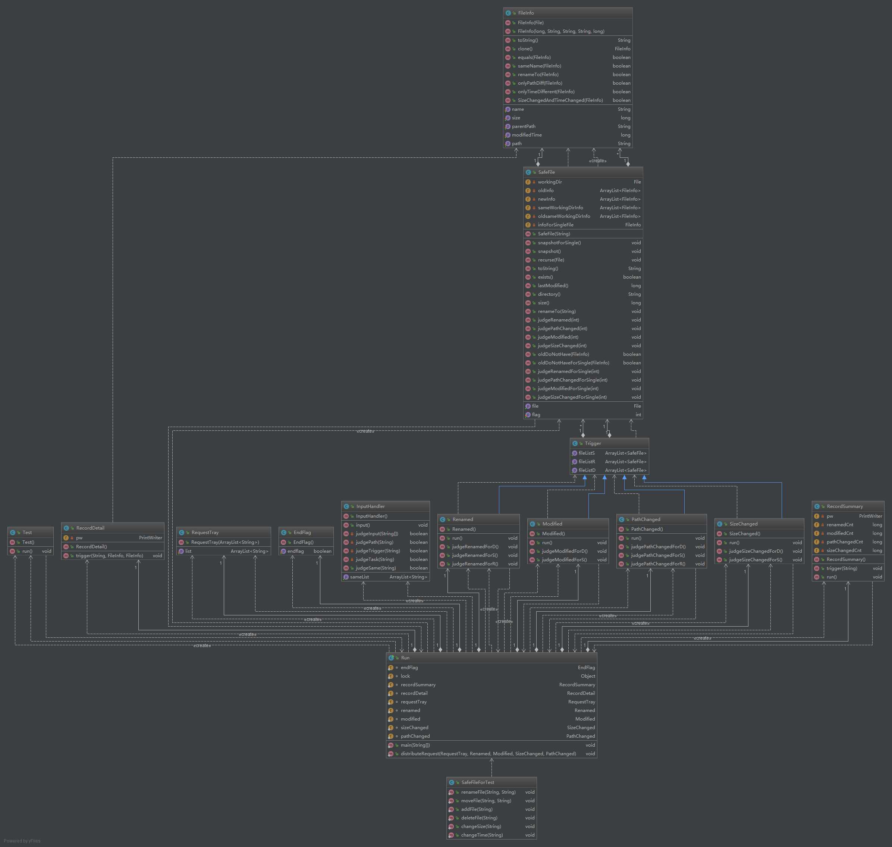The height and width of the screenshot is (847, 892).
Task: Select the EndFlag class icon
Action: click(x=283, y=533)
